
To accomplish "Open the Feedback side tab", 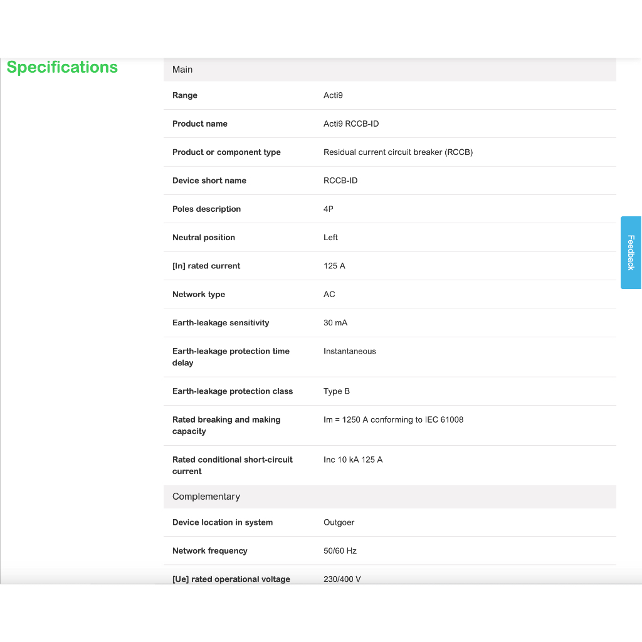I will point(631,253).
